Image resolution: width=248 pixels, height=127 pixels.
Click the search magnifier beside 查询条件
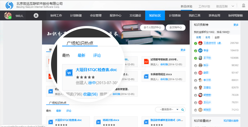click(183, 110)
